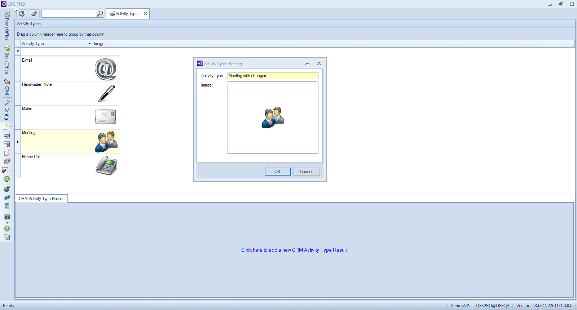This screenshot has width=577, height=310.
Task: Click the Meeting people image in grid
Action: tap(106, 142)
